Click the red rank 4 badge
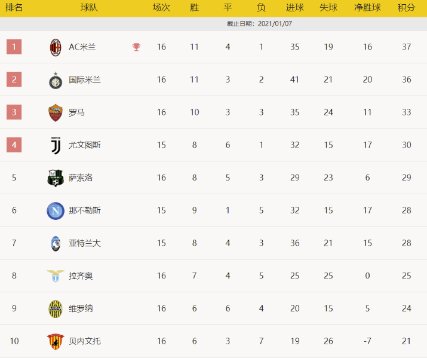This screenshot has height=358, width=427. [14, 145]
